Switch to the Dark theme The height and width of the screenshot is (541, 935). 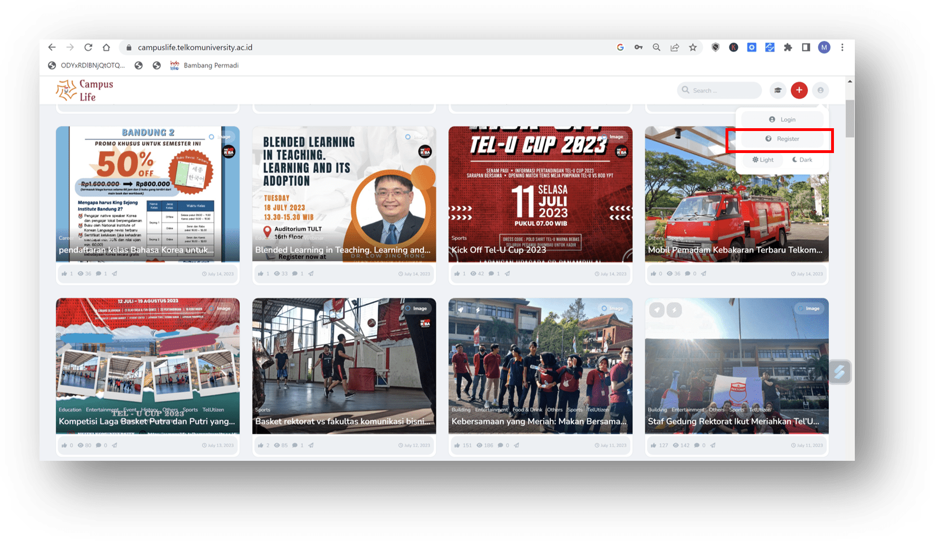(x=802, y=160)
